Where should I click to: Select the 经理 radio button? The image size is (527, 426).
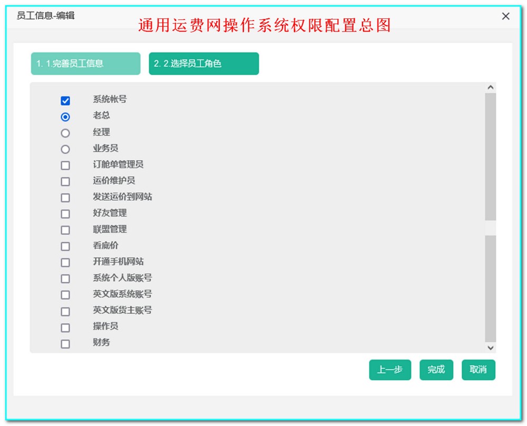pyautogui.click(x=65, y=132)
